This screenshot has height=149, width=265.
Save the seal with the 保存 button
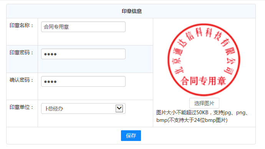131,136
